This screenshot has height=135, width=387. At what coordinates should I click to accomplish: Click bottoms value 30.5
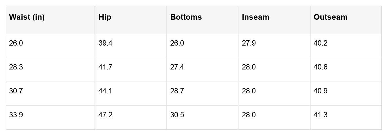177,115
